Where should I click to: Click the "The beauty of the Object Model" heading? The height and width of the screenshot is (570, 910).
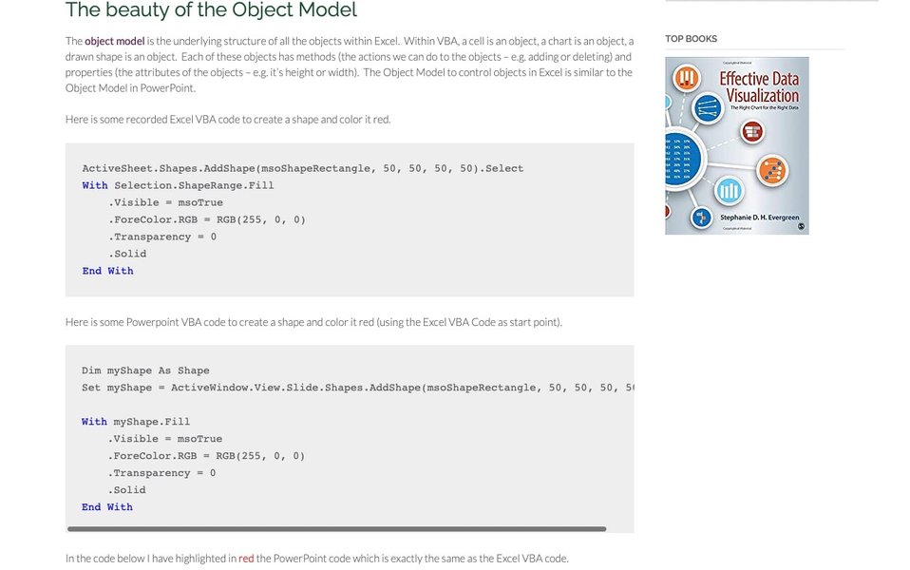(211, 9)
